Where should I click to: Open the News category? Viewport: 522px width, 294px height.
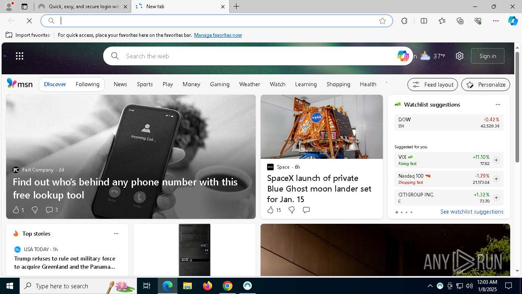tap(120, 84)
